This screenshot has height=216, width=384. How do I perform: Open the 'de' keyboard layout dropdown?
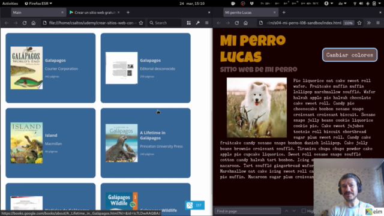pos(343,4)
